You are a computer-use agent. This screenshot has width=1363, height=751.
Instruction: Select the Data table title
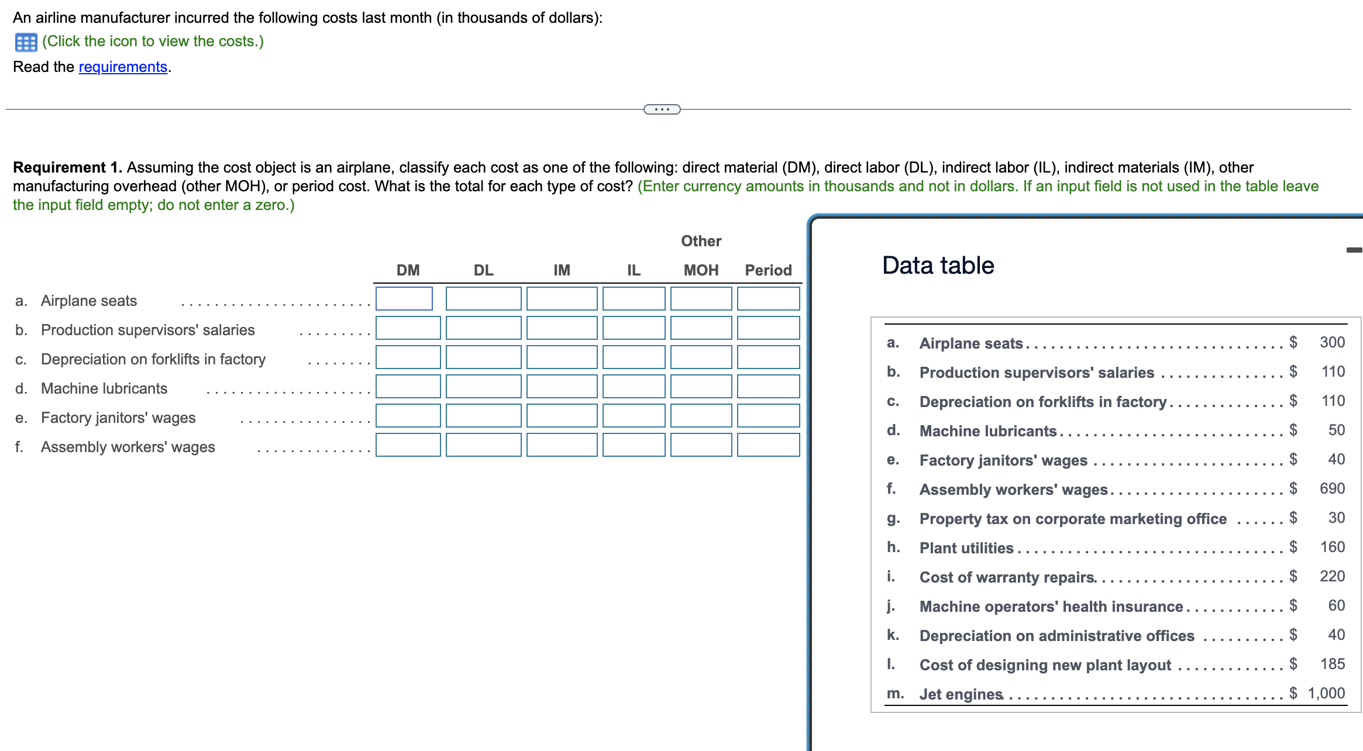click(937, 264)
